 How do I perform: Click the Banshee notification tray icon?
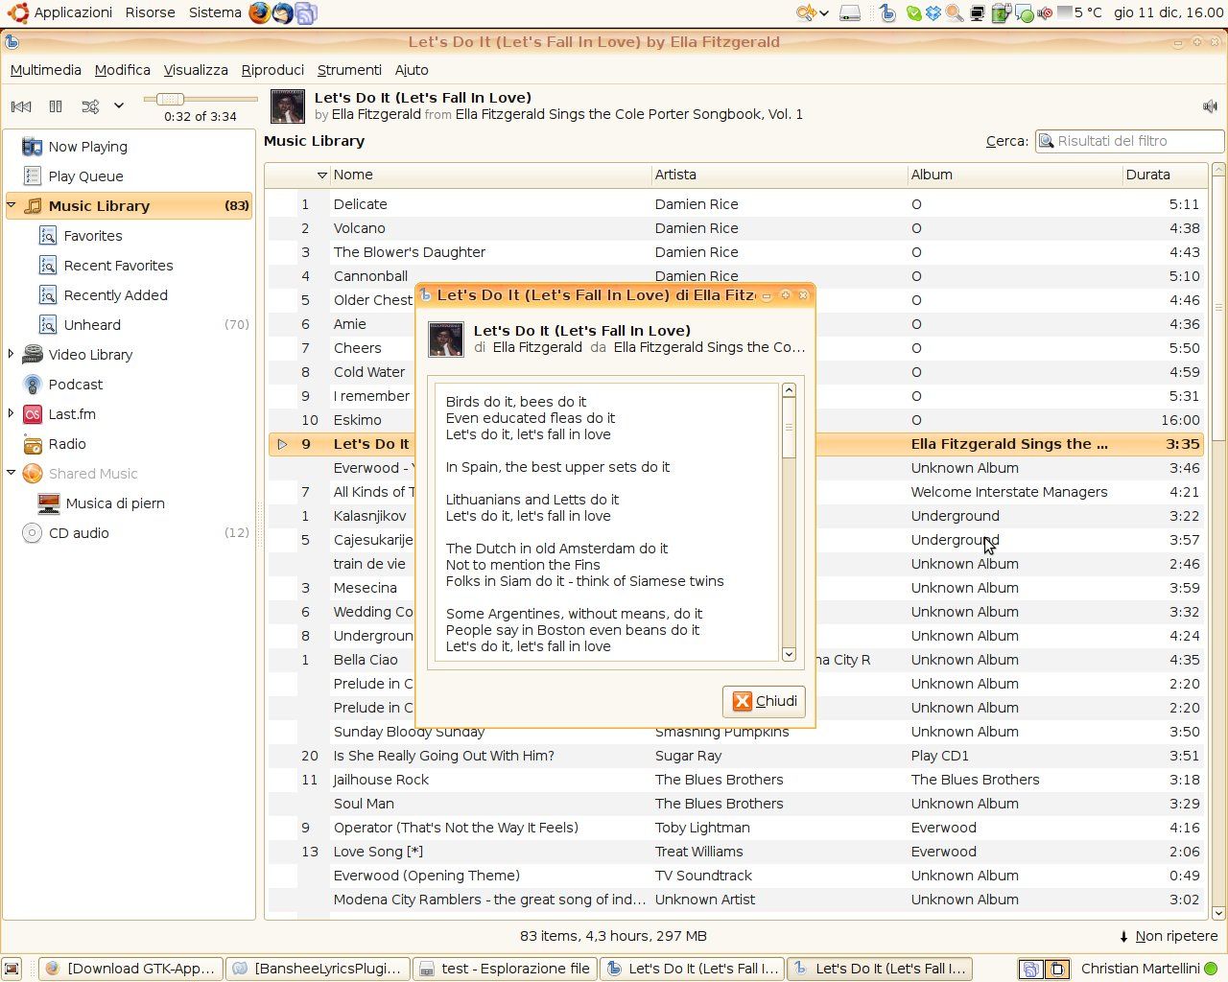pos(888,12)
